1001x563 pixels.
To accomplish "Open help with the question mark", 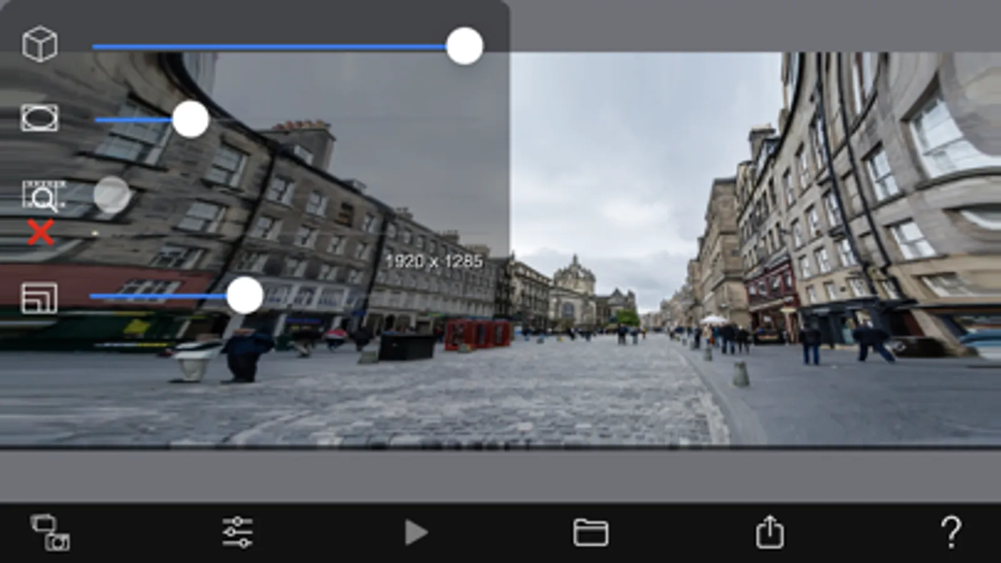I will 951,532.
